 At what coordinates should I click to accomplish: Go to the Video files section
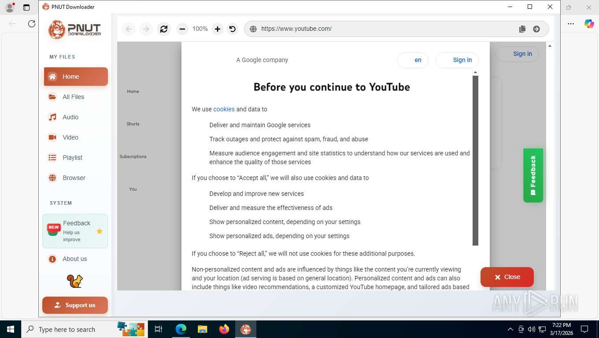click(x=76, y=137)
